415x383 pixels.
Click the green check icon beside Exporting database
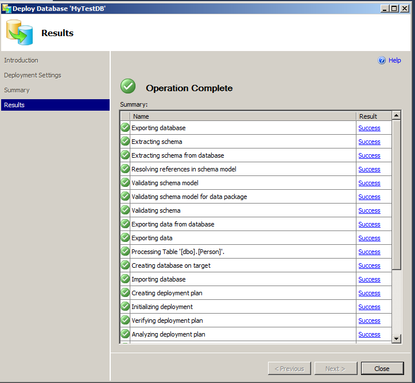point(125,128)
